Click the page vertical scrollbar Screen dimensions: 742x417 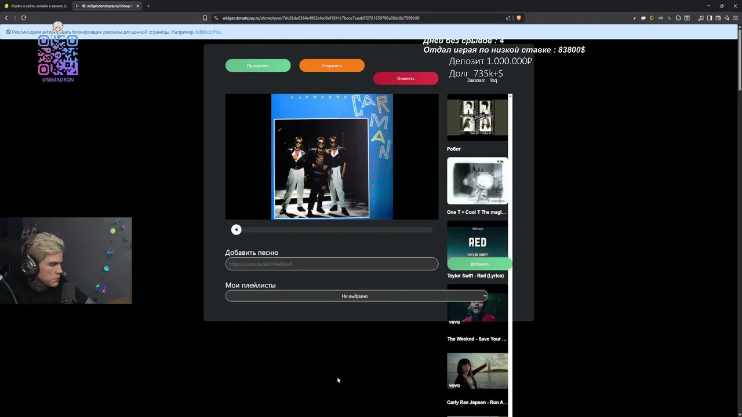click(739, 58)
